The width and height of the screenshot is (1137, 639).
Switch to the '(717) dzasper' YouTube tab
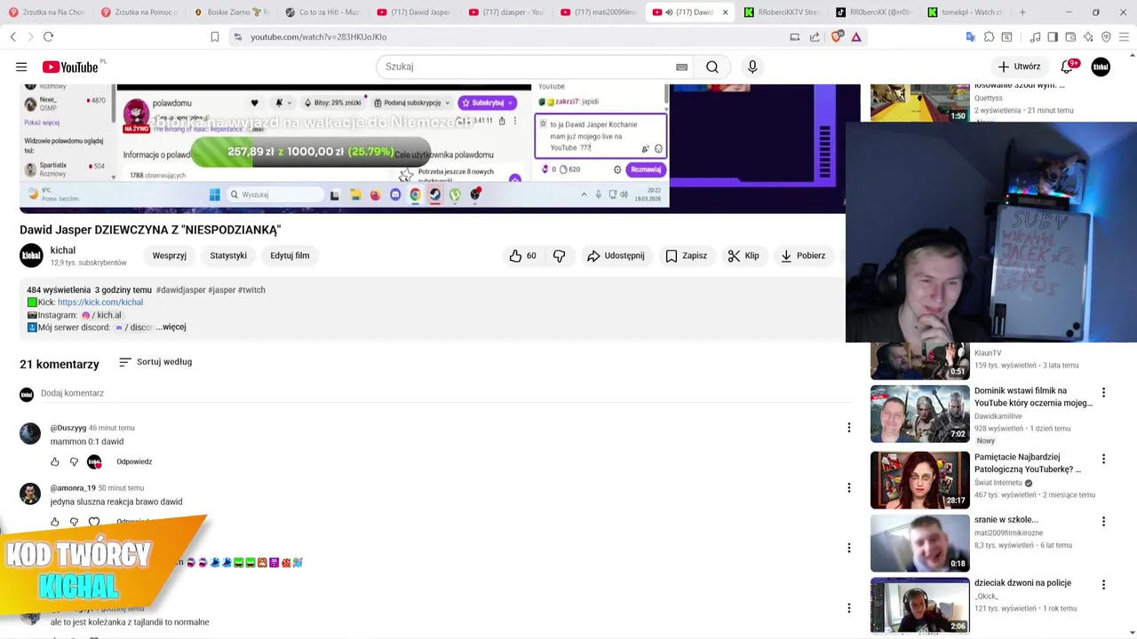click(x=506, y=12)
